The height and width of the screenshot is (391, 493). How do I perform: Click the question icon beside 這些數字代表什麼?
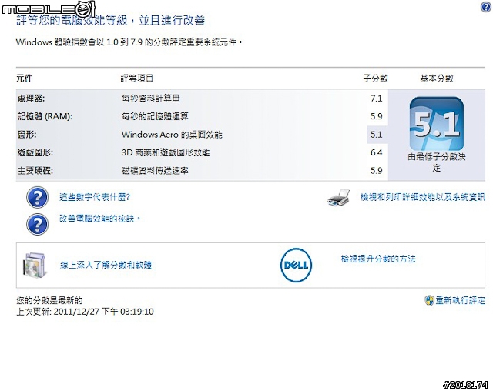coord(38,197)
